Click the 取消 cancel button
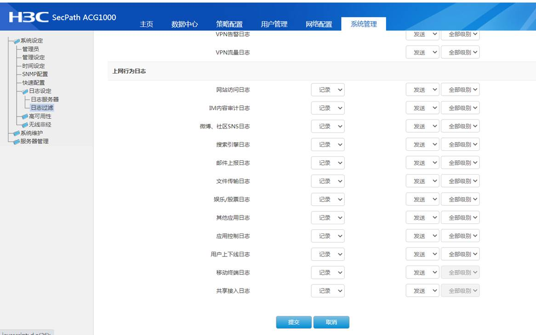Image resolution: width=536 pixels, height=335 pixels. click(x=331, y=322)
